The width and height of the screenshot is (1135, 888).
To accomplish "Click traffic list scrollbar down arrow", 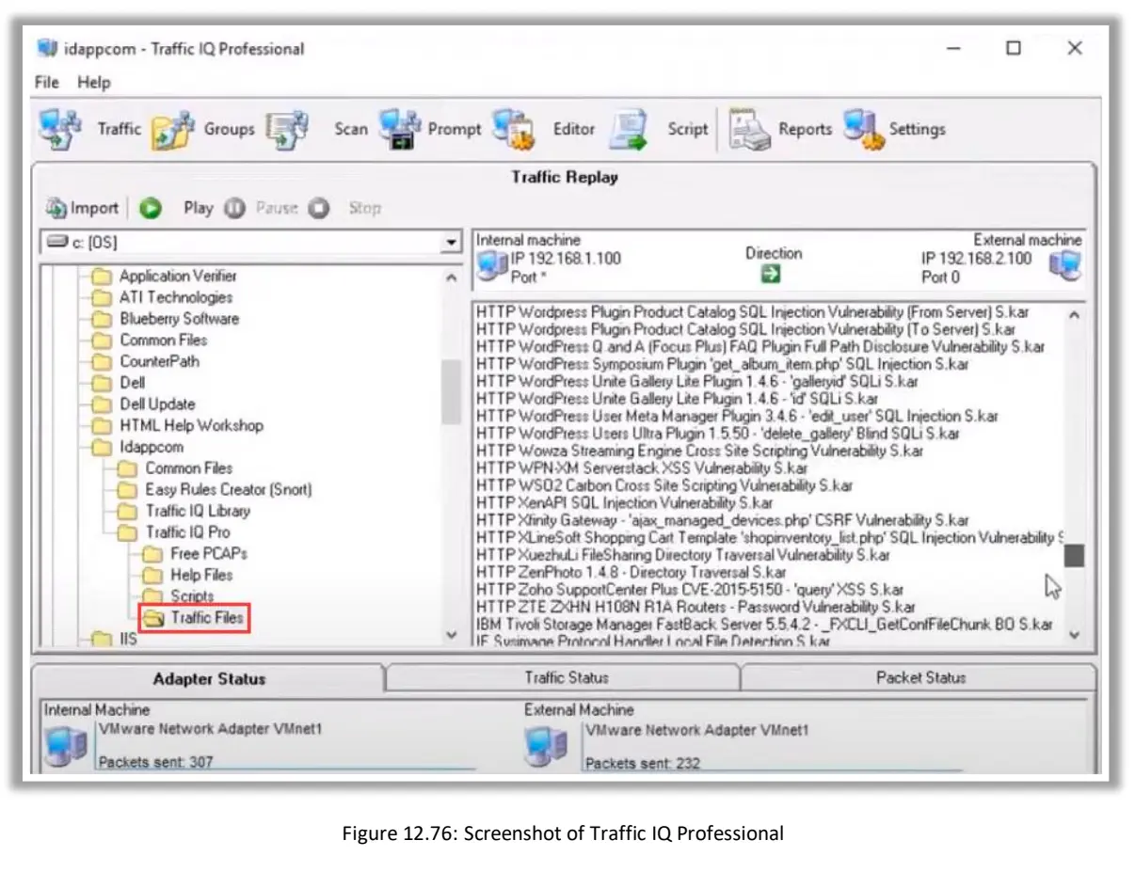I will point(1074,635).
